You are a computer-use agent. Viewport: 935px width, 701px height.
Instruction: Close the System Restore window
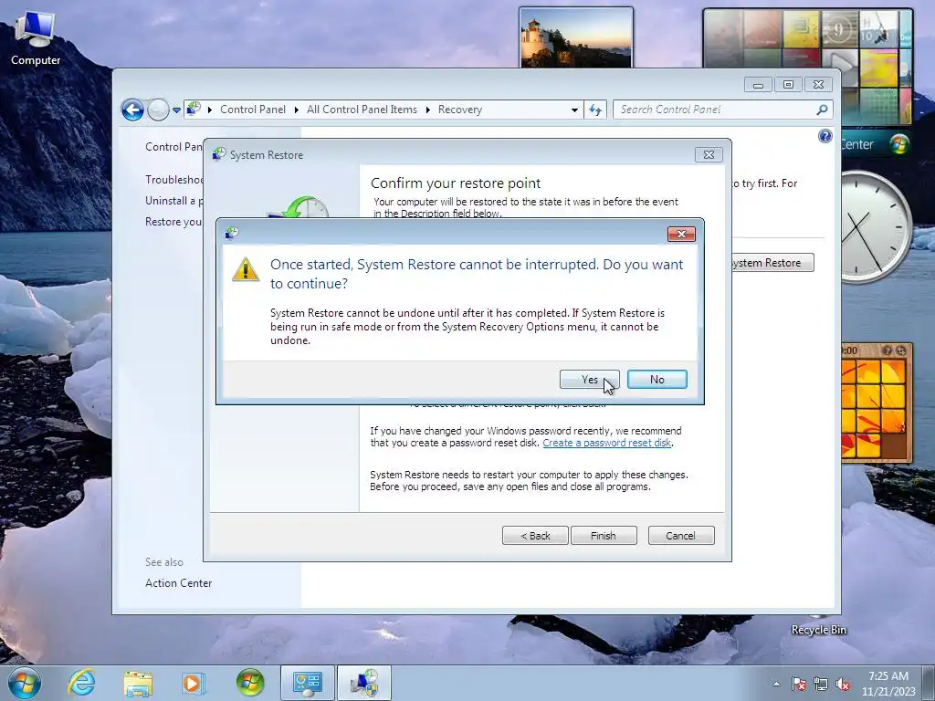[709, 155]
